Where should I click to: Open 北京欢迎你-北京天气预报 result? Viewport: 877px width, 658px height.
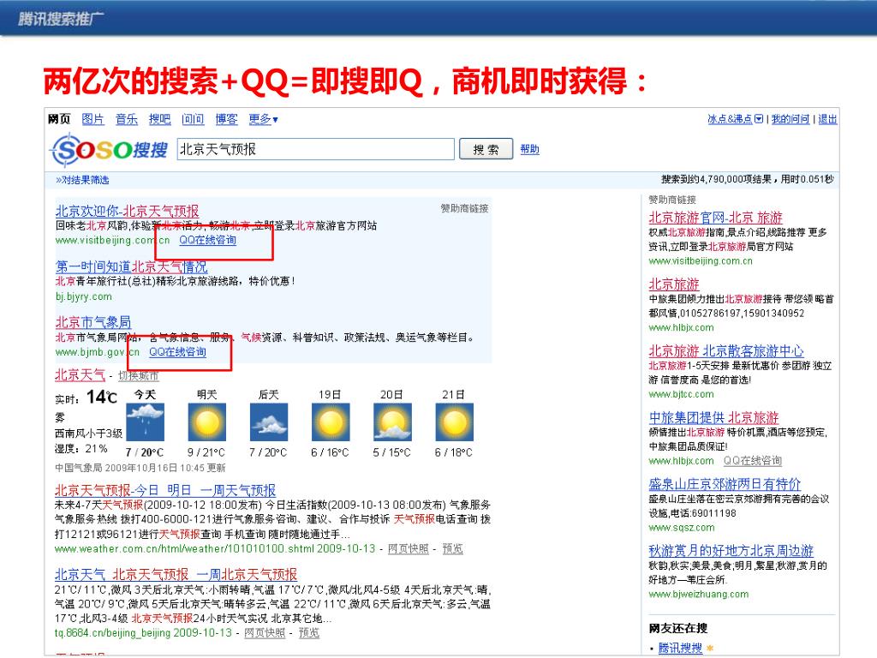(x=127, y=211)
